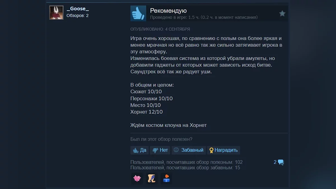Open the _Goose_ avatar picture

point(56,13)
